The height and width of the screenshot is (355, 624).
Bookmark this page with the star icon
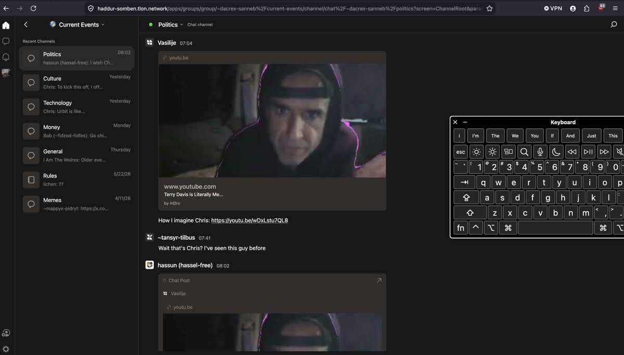pyautogui.click(x=489, y=8)
